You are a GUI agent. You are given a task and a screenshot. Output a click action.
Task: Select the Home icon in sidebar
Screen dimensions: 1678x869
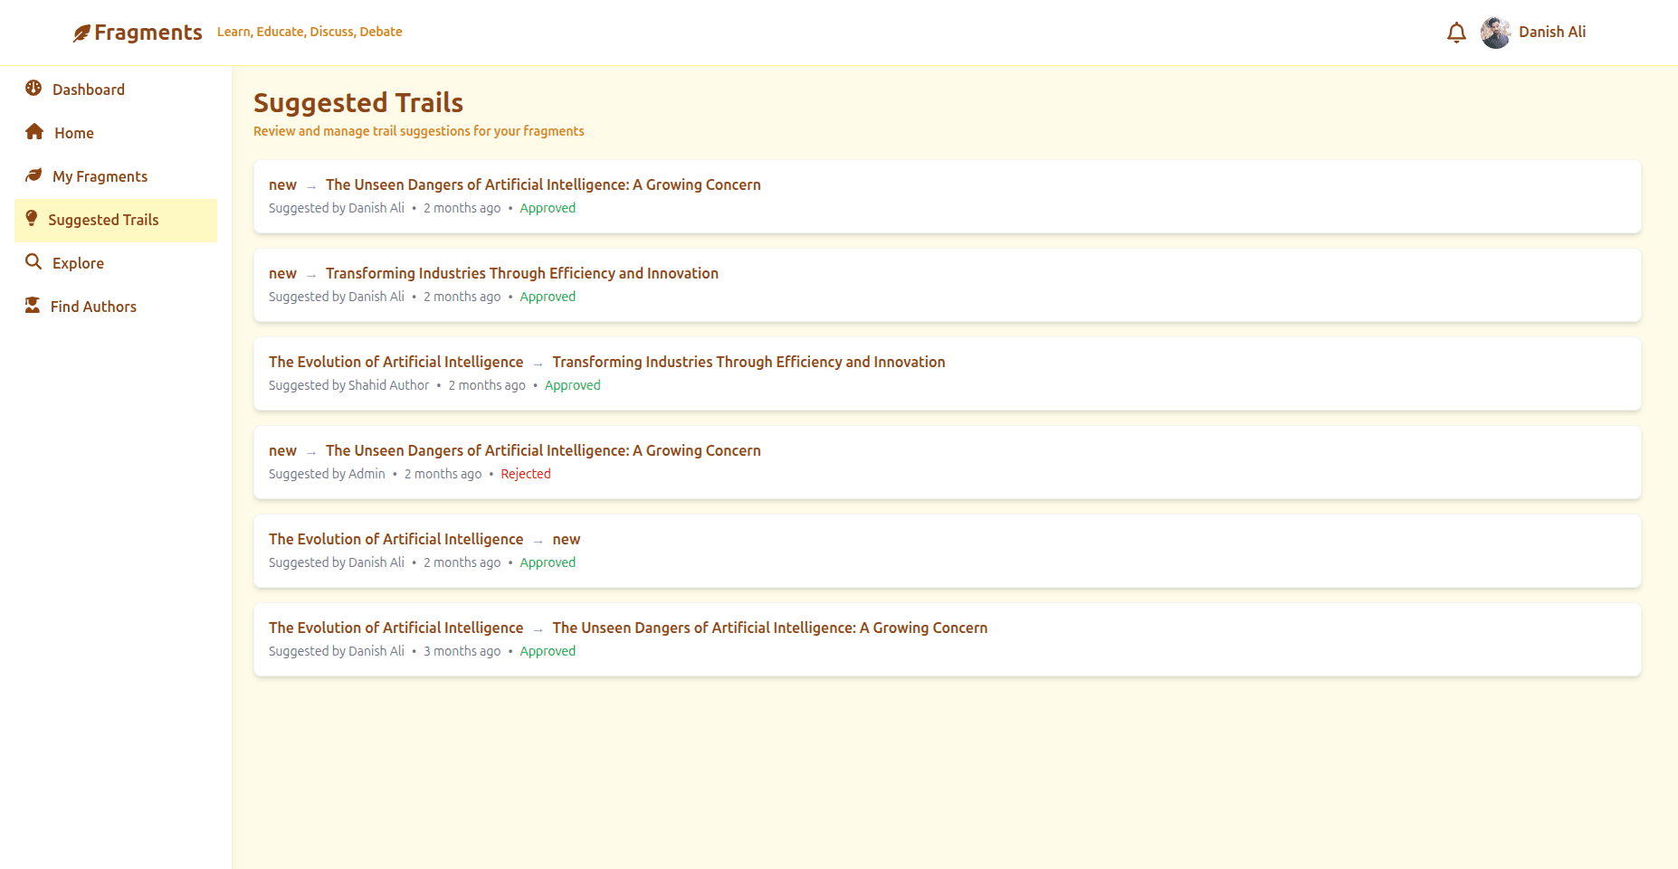click(x=33, y=132)
